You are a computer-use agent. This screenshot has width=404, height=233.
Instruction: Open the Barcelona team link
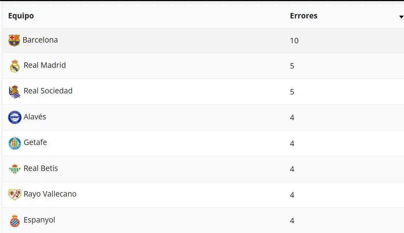click(40, 40)
